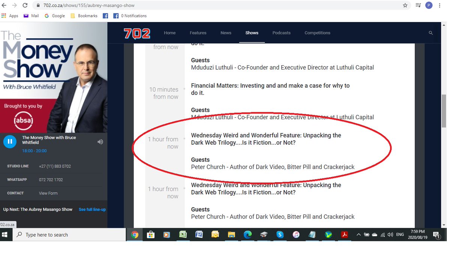
Task: Show hidden system tray icons
Action: coord(358,235)
